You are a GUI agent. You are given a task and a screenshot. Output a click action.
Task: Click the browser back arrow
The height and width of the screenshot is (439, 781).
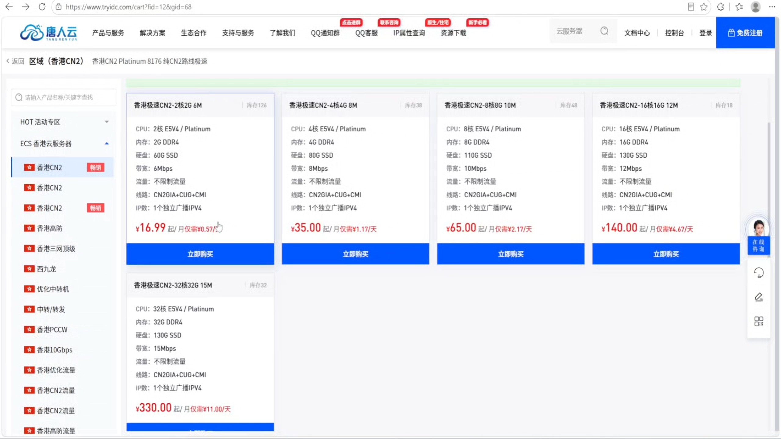point(9,7)
